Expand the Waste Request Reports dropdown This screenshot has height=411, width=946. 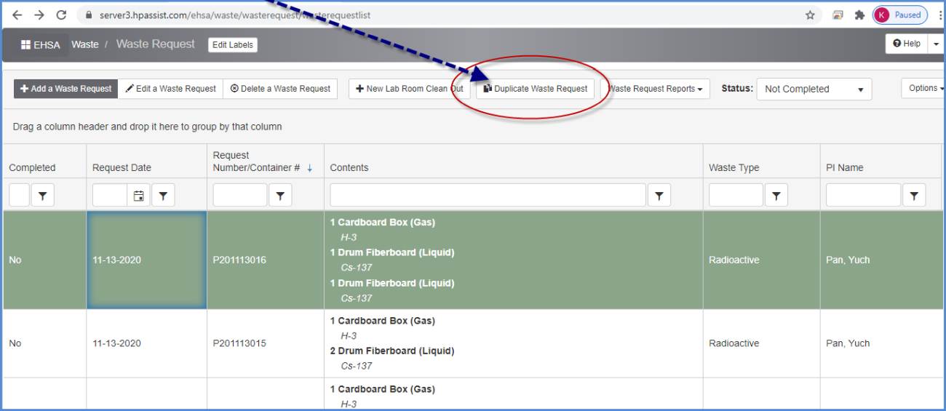(656, 89)
